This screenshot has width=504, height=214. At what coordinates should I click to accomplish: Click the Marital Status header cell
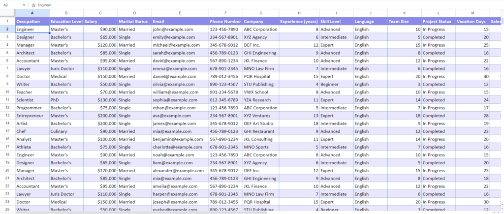[x=134, y=22]
